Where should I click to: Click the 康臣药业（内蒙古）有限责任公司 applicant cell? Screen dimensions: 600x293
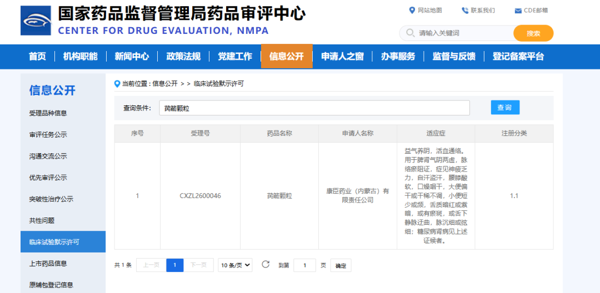point(358,195)
